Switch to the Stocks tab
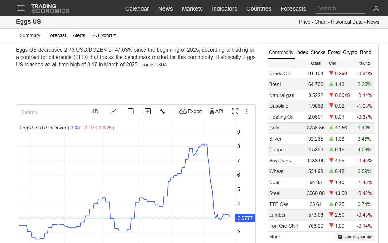 coord(318,52)
